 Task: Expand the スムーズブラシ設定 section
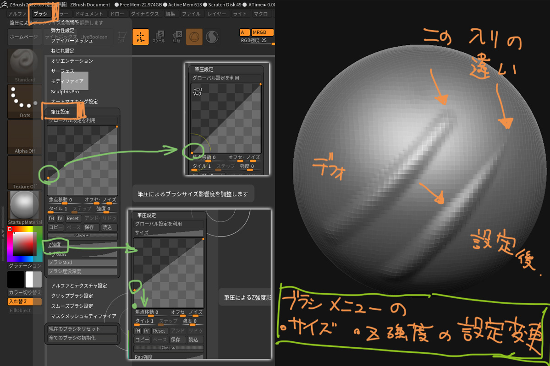[72, 306]
